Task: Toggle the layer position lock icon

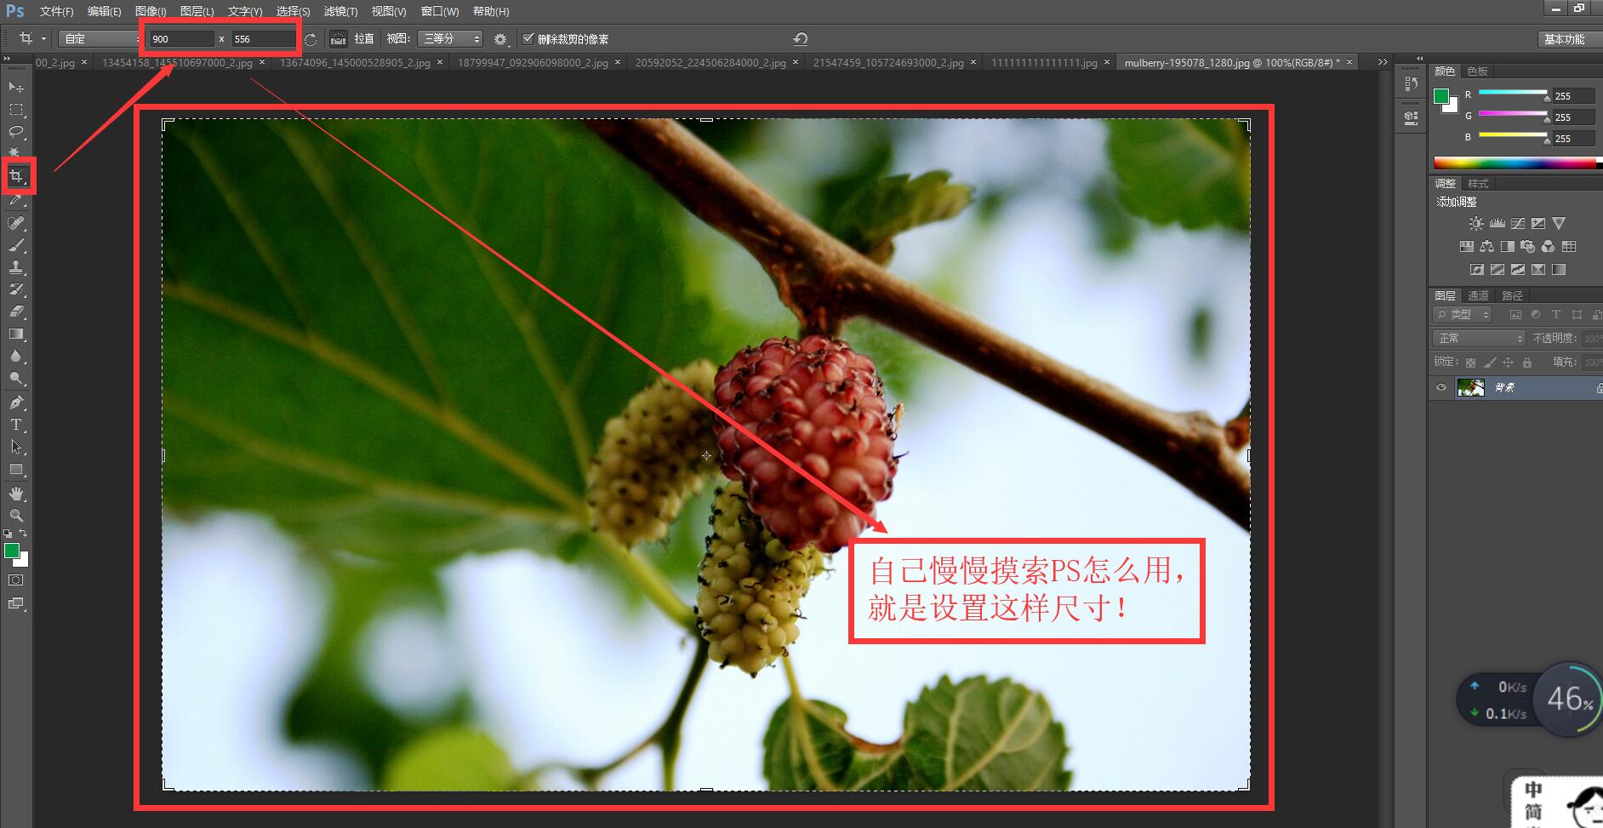Action: click(1508, 361)
